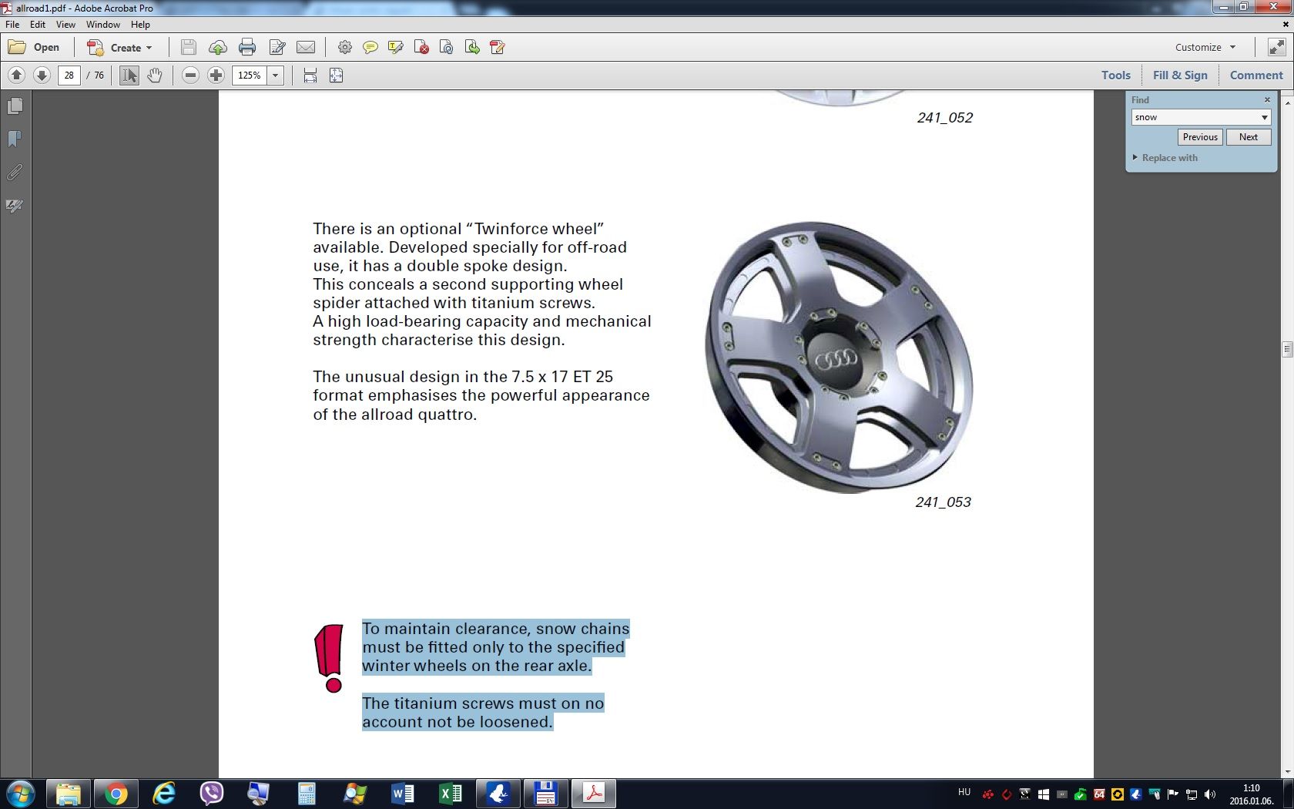Click the vertical scrollbar thumb
This screenshot has height=809, width=1294.
click(1287, 349)
